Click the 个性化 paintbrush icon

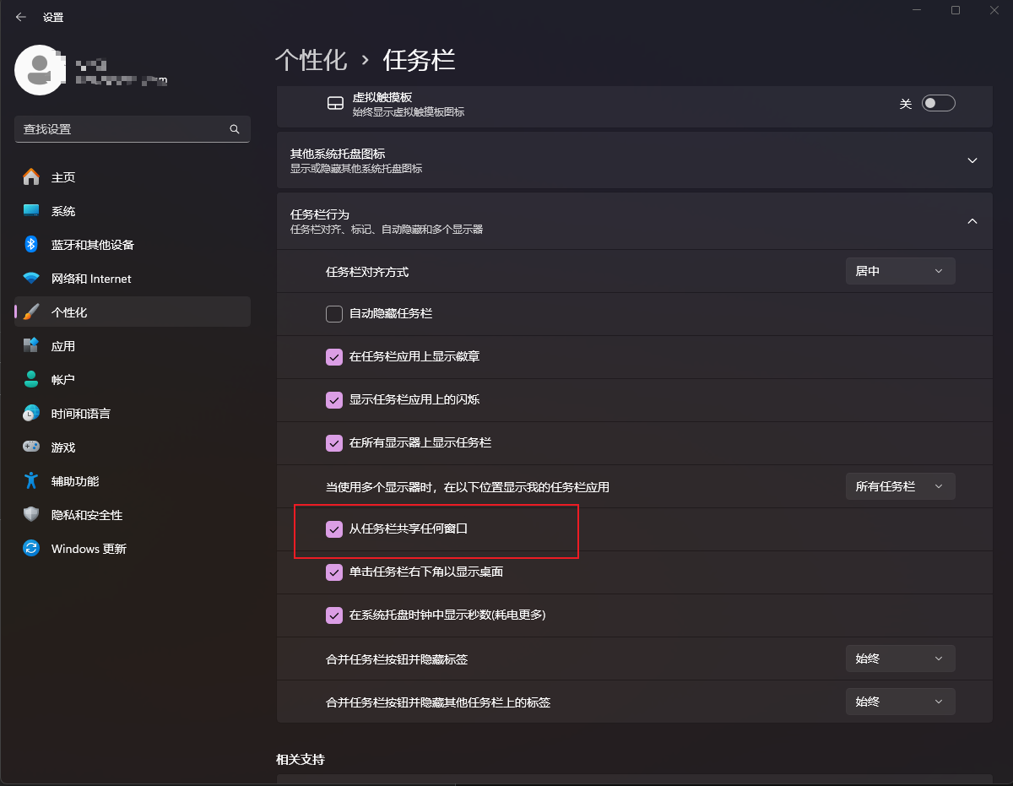(31, 312)
